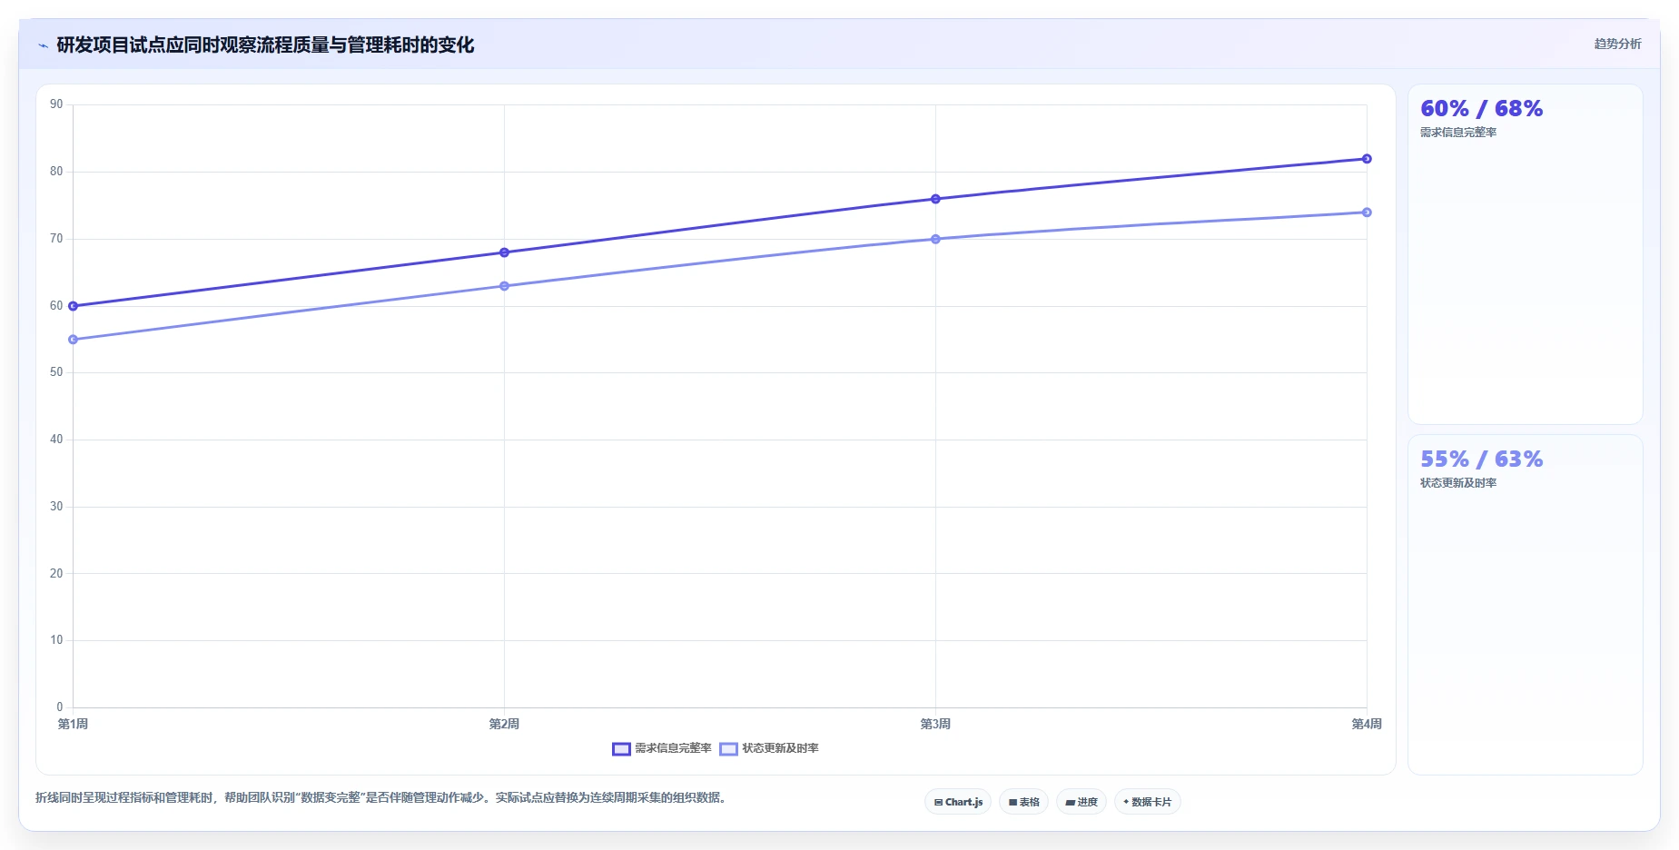Click the 状态更新及时率 caption in the 55% / 63% card
Viewport: 1679px width, 850px height.
point(1458,483)
